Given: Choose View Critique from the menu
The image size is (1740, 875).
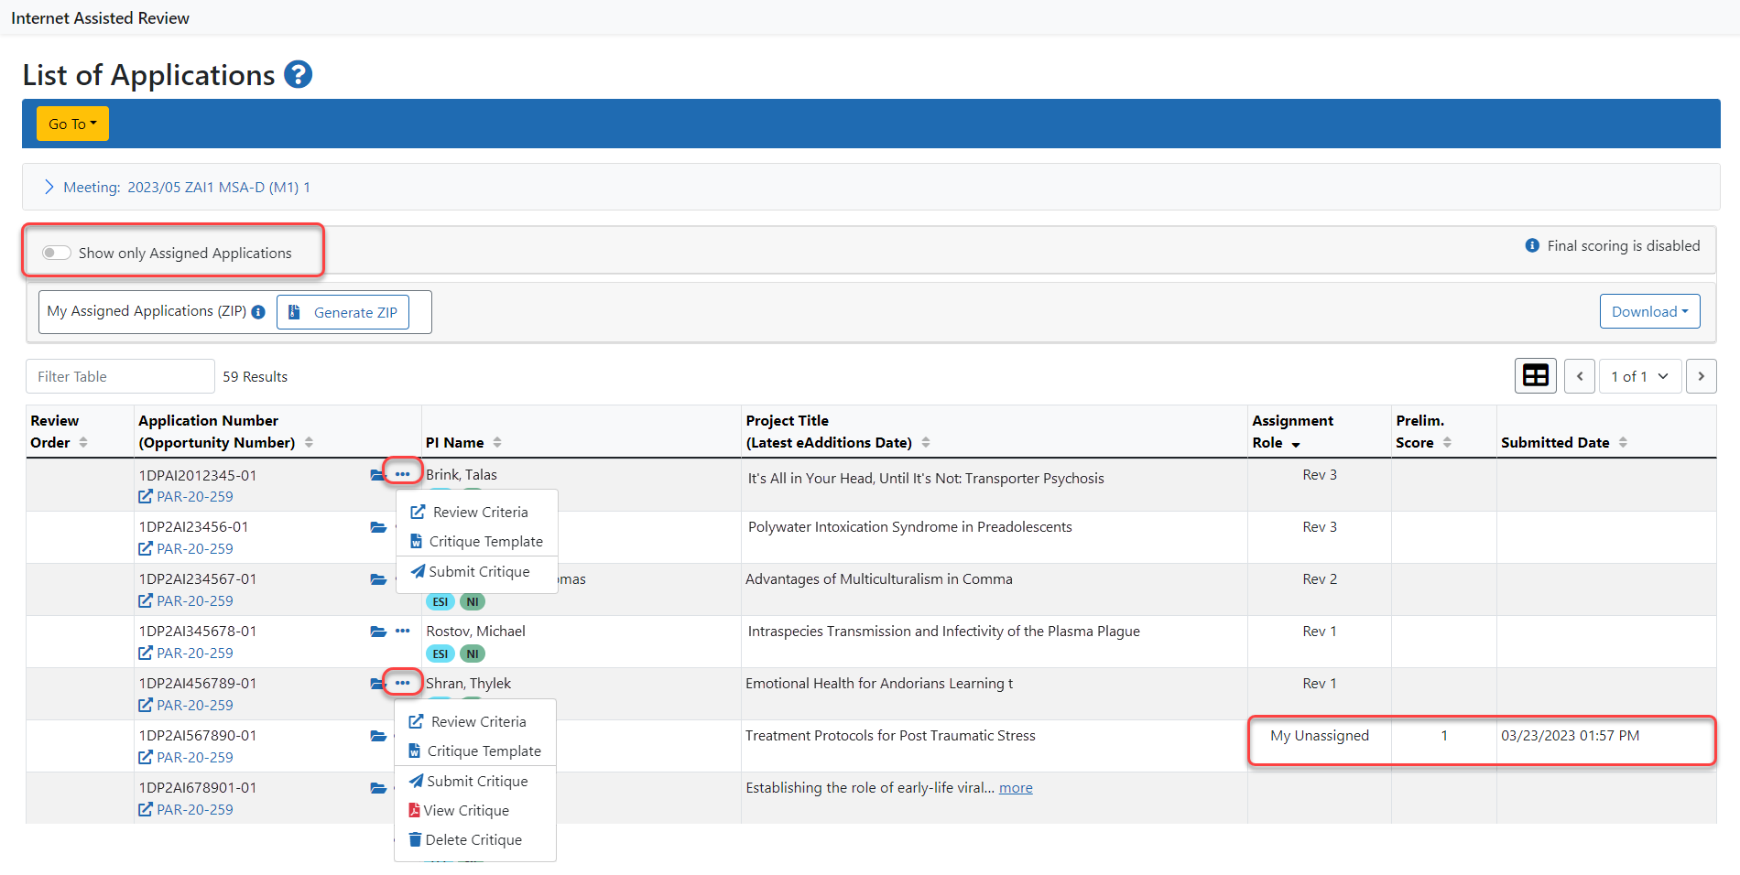Looking at the screenshot, I should [459, 810].
